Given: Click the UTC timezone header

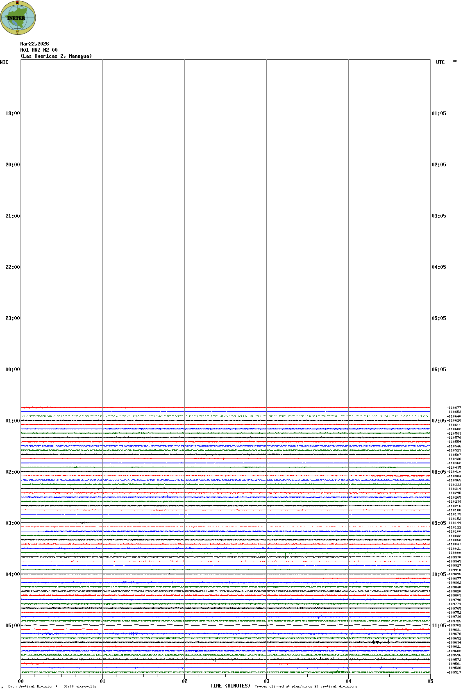Looking at the screenshot, I should (x=440, y=62).
